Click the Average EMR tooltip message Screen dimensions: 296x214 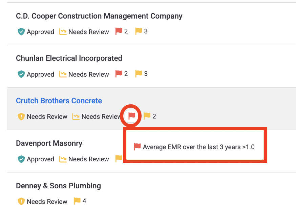pyautogui.click(x=198, y=147)
